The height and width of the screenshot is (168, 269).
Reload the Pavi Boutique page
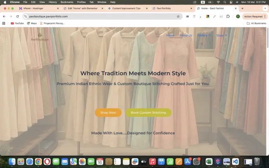pyautogui.click(x=18, y=16)
